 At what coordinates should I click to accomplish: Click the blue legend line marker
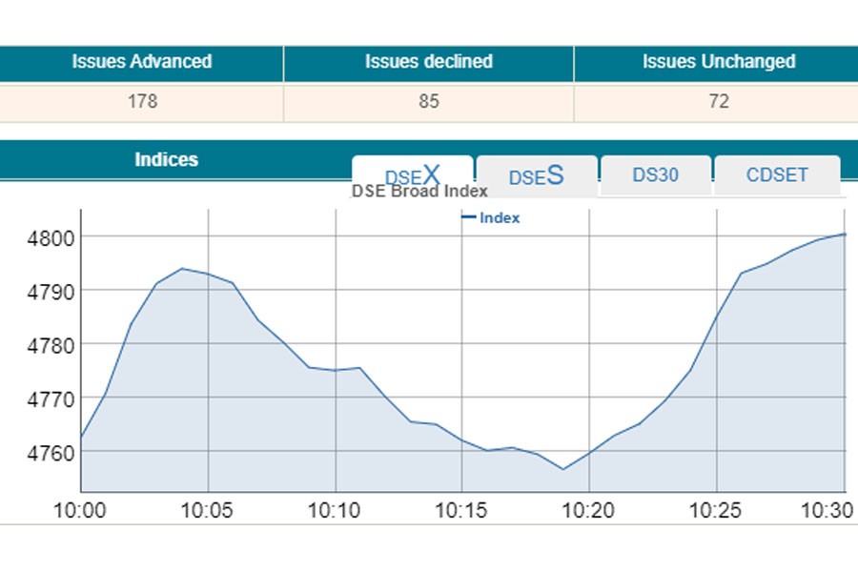click(x=468, y=218)
